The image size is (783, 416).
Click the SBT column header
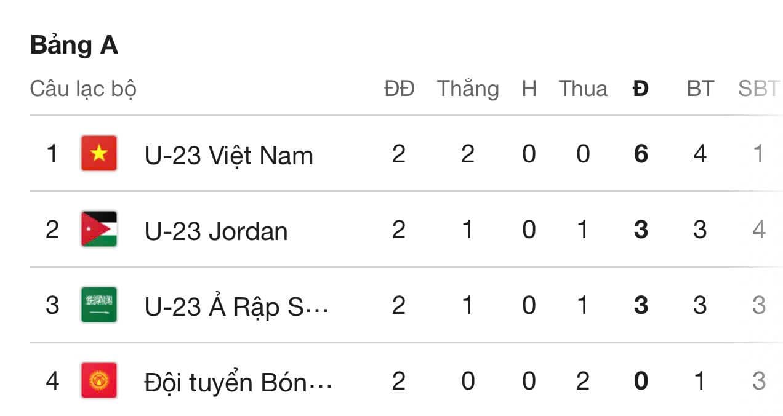(758, 89)
